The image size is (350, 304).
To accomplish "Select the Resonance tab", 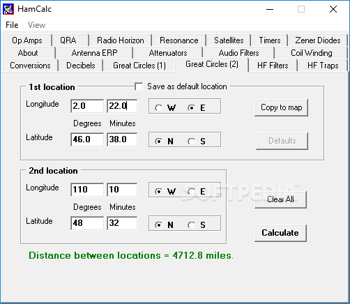I will (179, 40).
